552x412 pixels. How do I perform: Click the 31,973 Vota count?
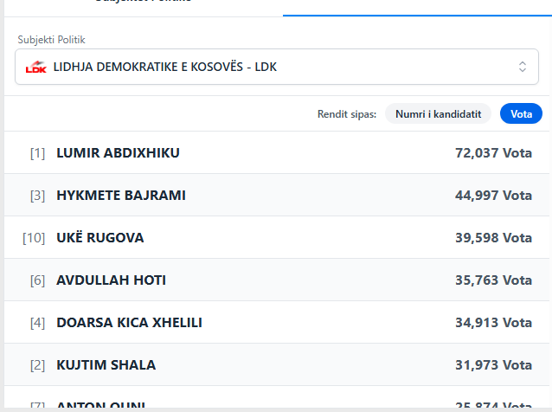[493, 365]
